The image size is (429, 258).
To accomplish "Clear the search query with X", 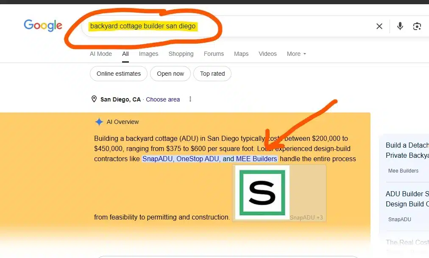I will 379,26.
